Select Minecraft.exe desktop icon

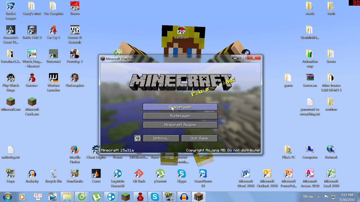(11, 104)
